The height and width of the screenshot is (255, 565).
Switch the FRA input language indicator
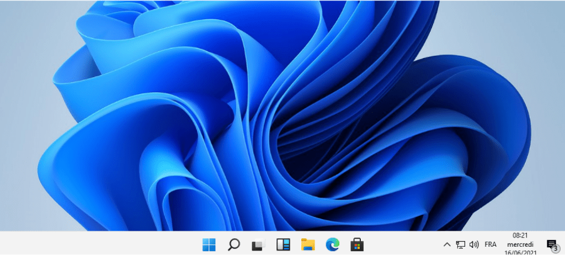[x=490, y=244]
